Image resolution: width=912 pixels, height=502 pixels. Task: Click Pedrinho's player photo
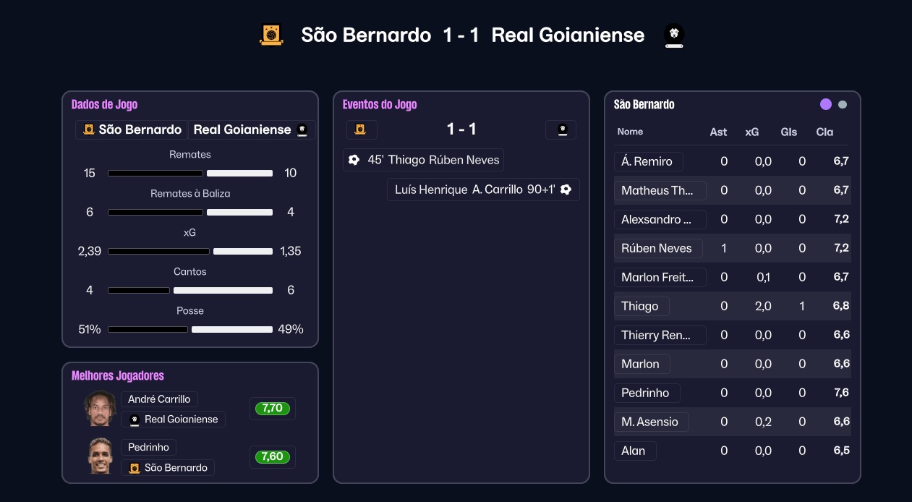click(100, 456)
